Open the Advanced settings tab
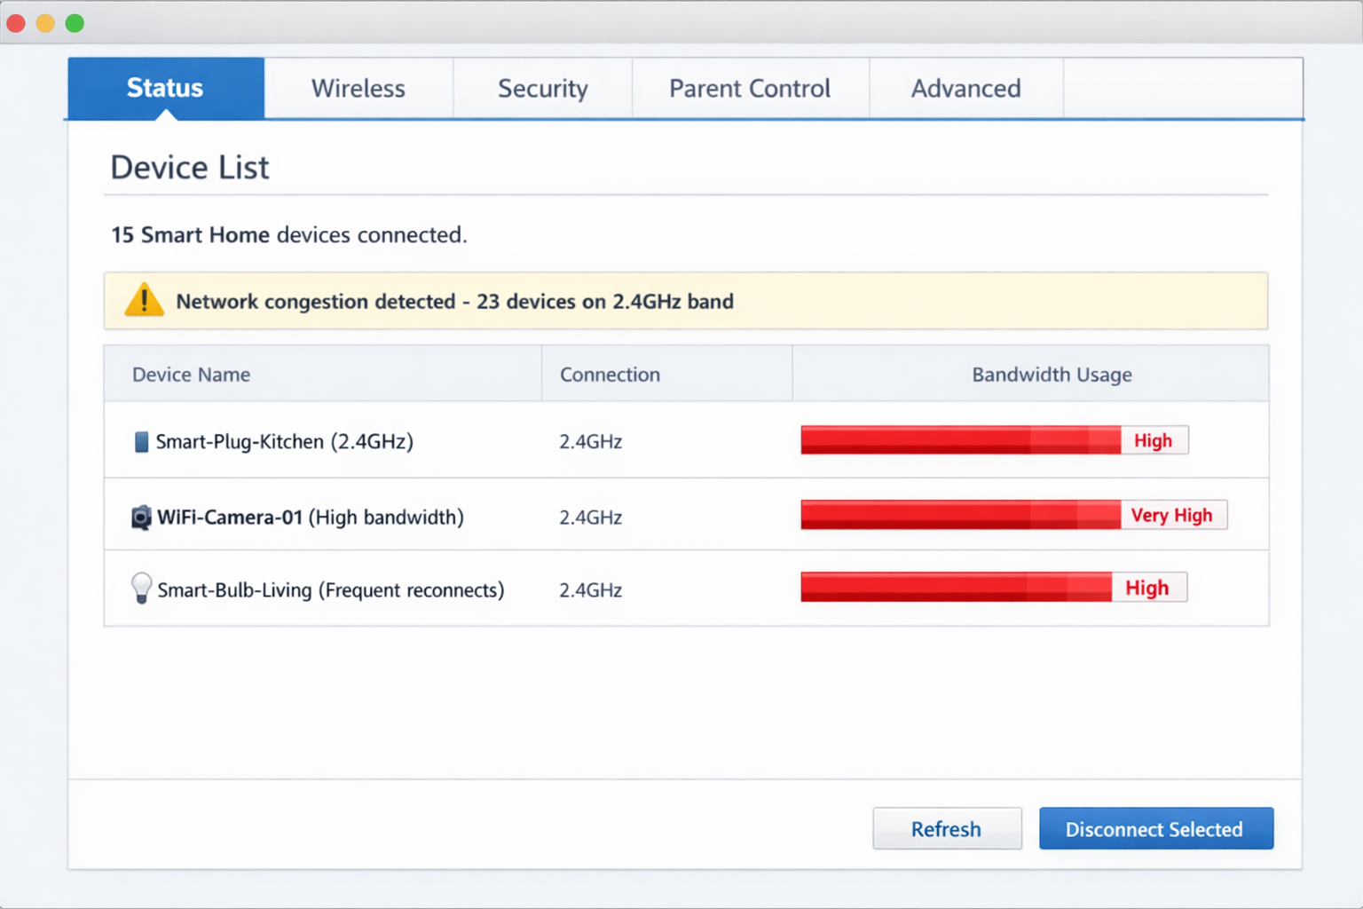The width and height of the screenshot is (1363, 909). click(x=965, y=89)
